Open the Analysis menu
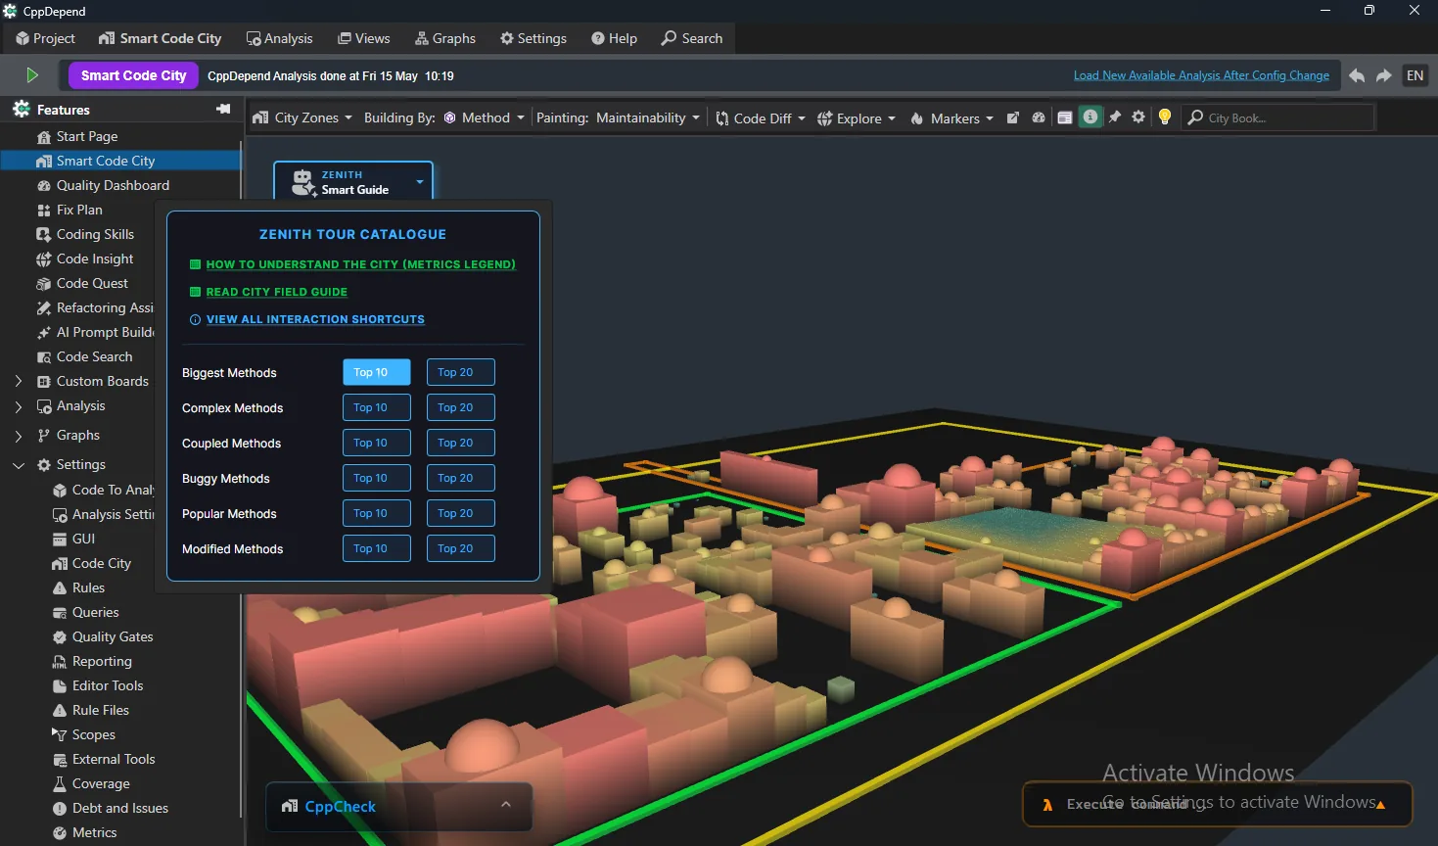Image resolution: width=1438 pixels, height=846 pixels. coord(280,38)
